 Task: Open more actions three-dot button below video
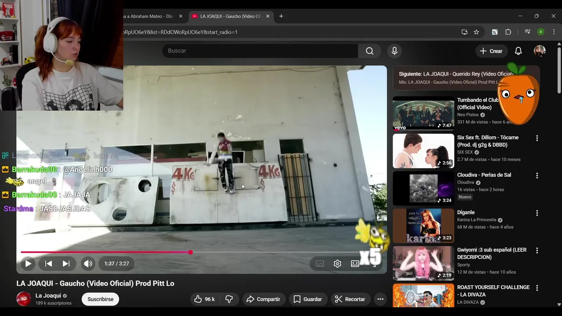(x=381, y=299)
